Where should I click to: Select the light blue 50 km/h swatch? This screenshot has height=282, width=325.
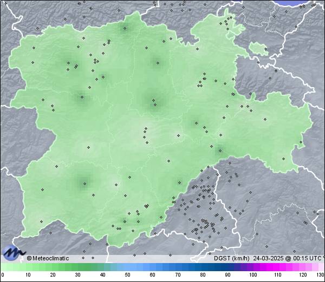pos(128,267)
